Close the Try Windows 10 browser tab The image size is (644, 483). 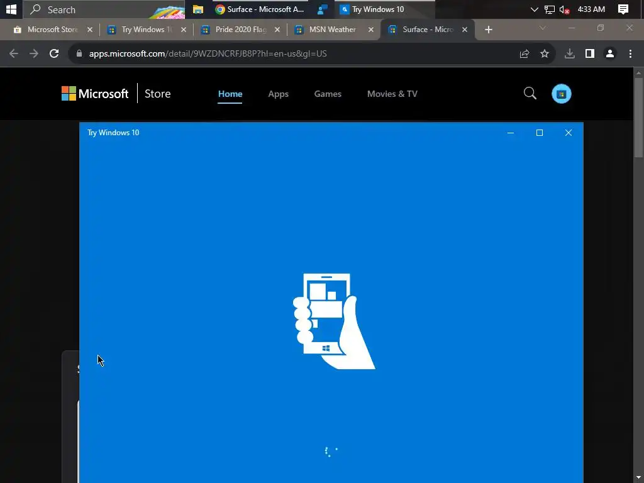coord(184,30)
